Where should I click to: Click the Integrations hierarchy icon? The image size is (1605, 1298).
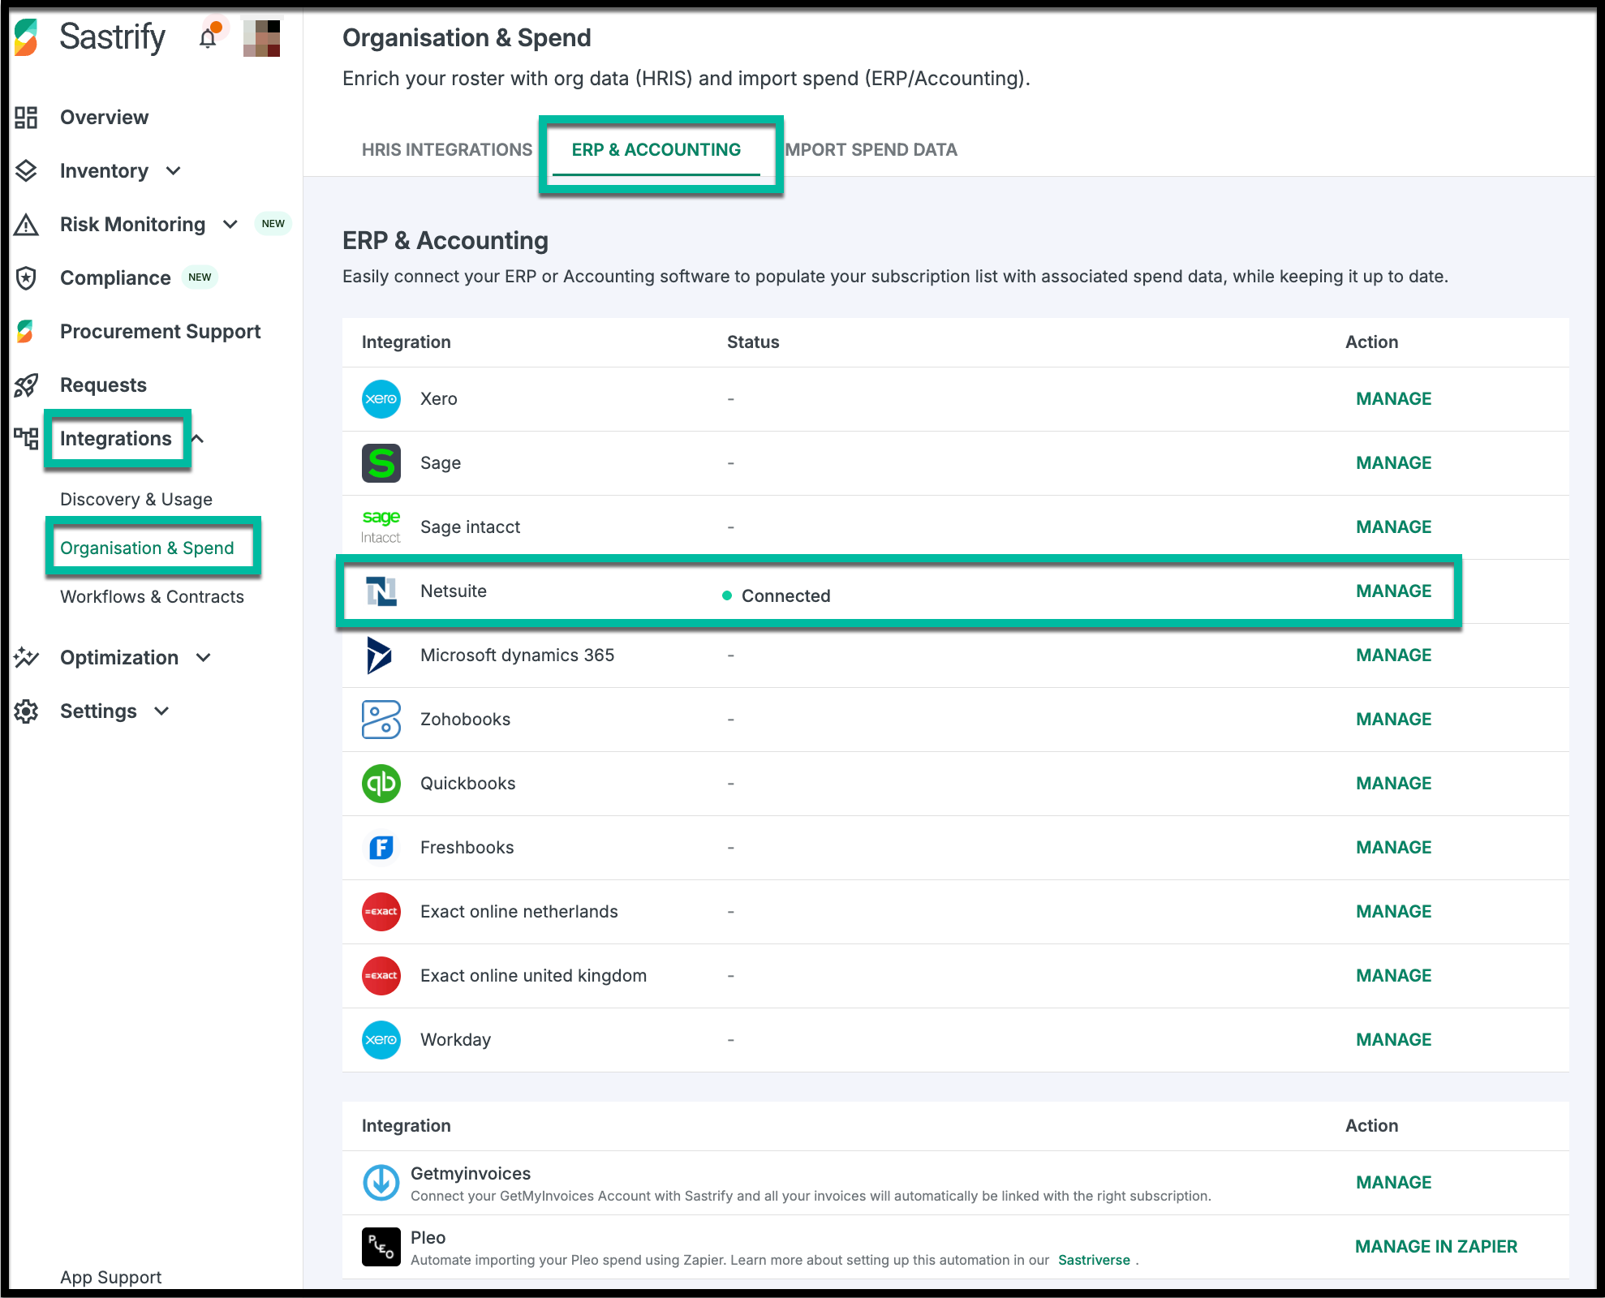click(x=26, y=439)
